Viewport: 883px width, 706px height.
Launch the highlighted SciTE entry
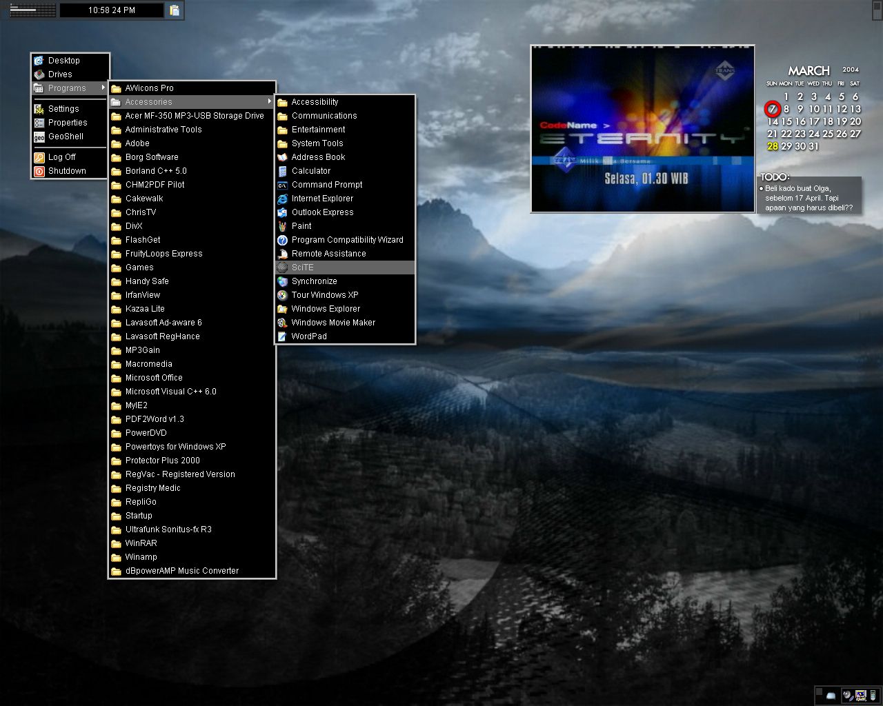point(345,268)
